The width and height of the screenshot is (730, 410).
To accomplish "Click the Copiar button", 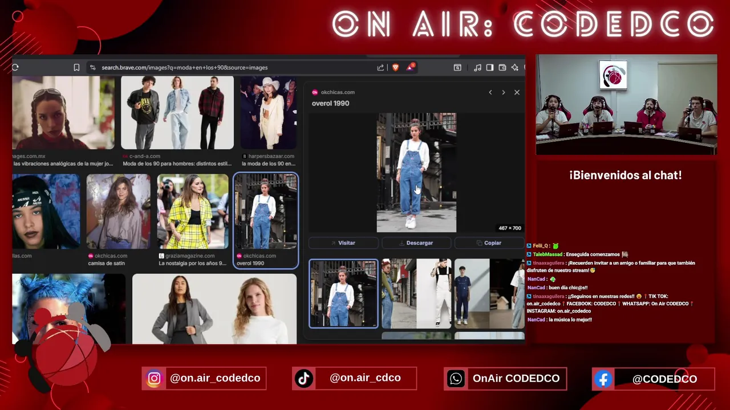I will click(x=489, y=243).
